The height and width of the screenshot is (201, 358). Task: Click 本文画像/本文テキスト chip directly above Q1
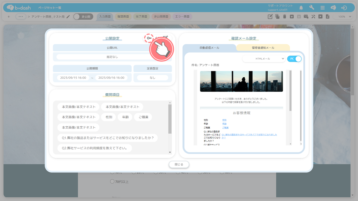tap(79, 128)
